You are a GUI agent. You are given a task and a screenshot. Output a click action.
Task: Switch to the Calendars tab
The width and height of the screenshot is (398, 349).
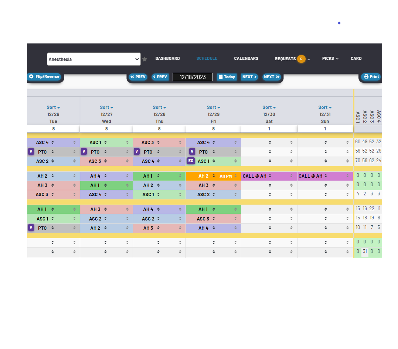(x=246, y=58)
